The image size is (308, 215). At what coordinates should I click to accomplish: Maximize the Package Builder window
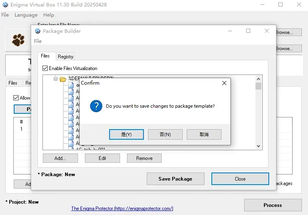248,31
